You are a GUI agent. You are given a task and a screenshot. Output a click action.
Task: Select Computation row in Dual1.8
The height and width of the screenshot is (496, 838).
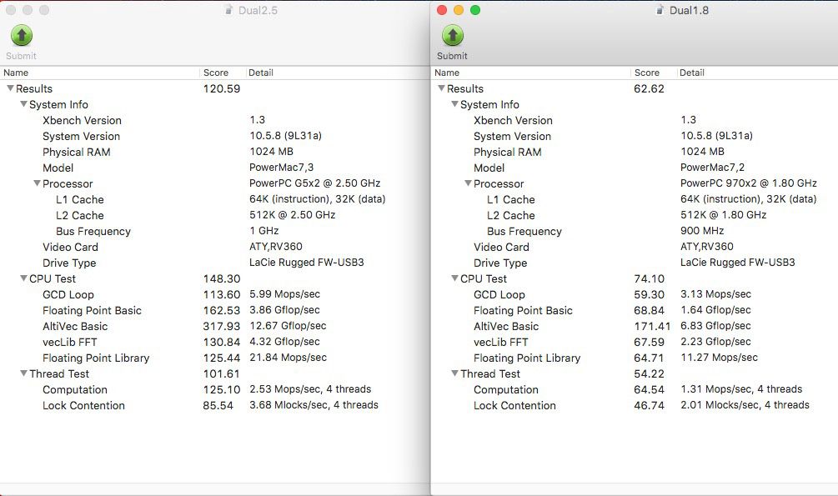pyautogui.click(x=635, y=389)
